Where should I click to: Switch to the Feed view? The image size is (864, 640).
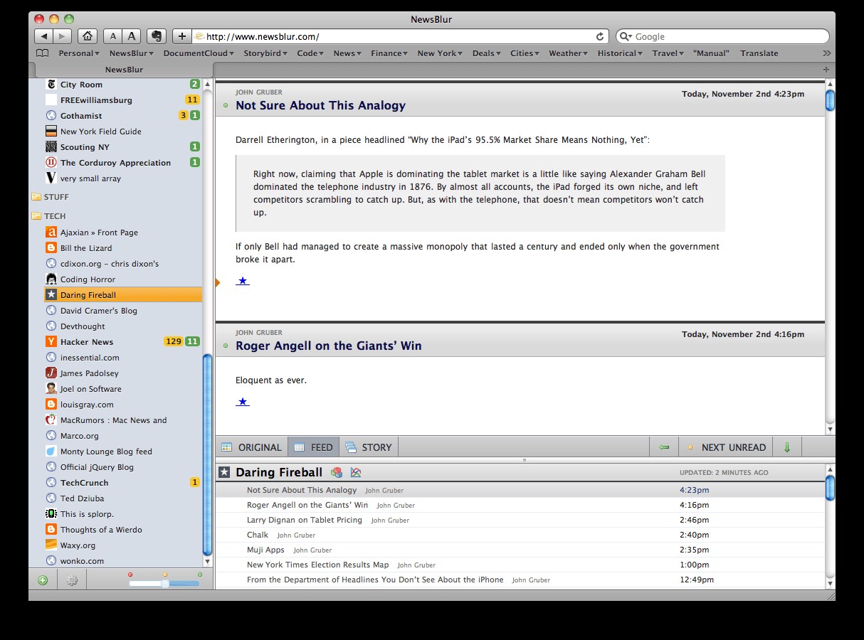click(313, 447)
